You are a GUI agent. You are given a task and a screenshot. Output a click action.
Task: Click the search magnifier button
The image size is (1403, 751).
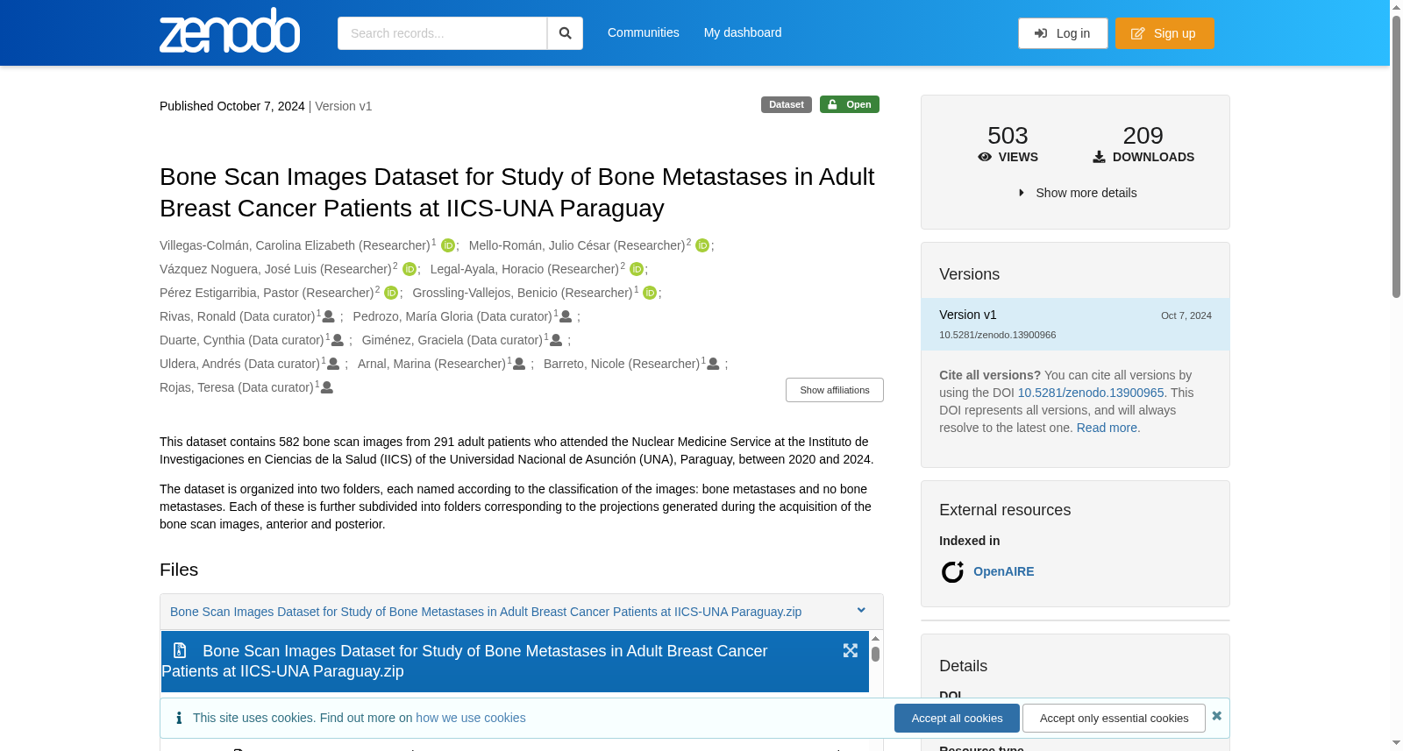click(x=565, y=33)
